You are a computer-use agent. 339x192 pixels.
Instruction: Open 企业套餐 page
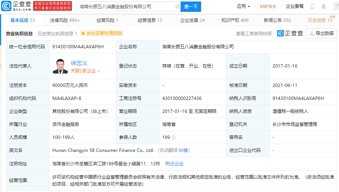[x=295, y=6]
